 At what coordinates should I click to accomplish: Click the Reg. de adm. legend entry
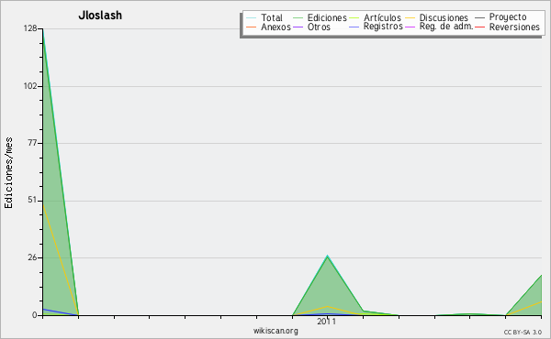coord(446,27)
